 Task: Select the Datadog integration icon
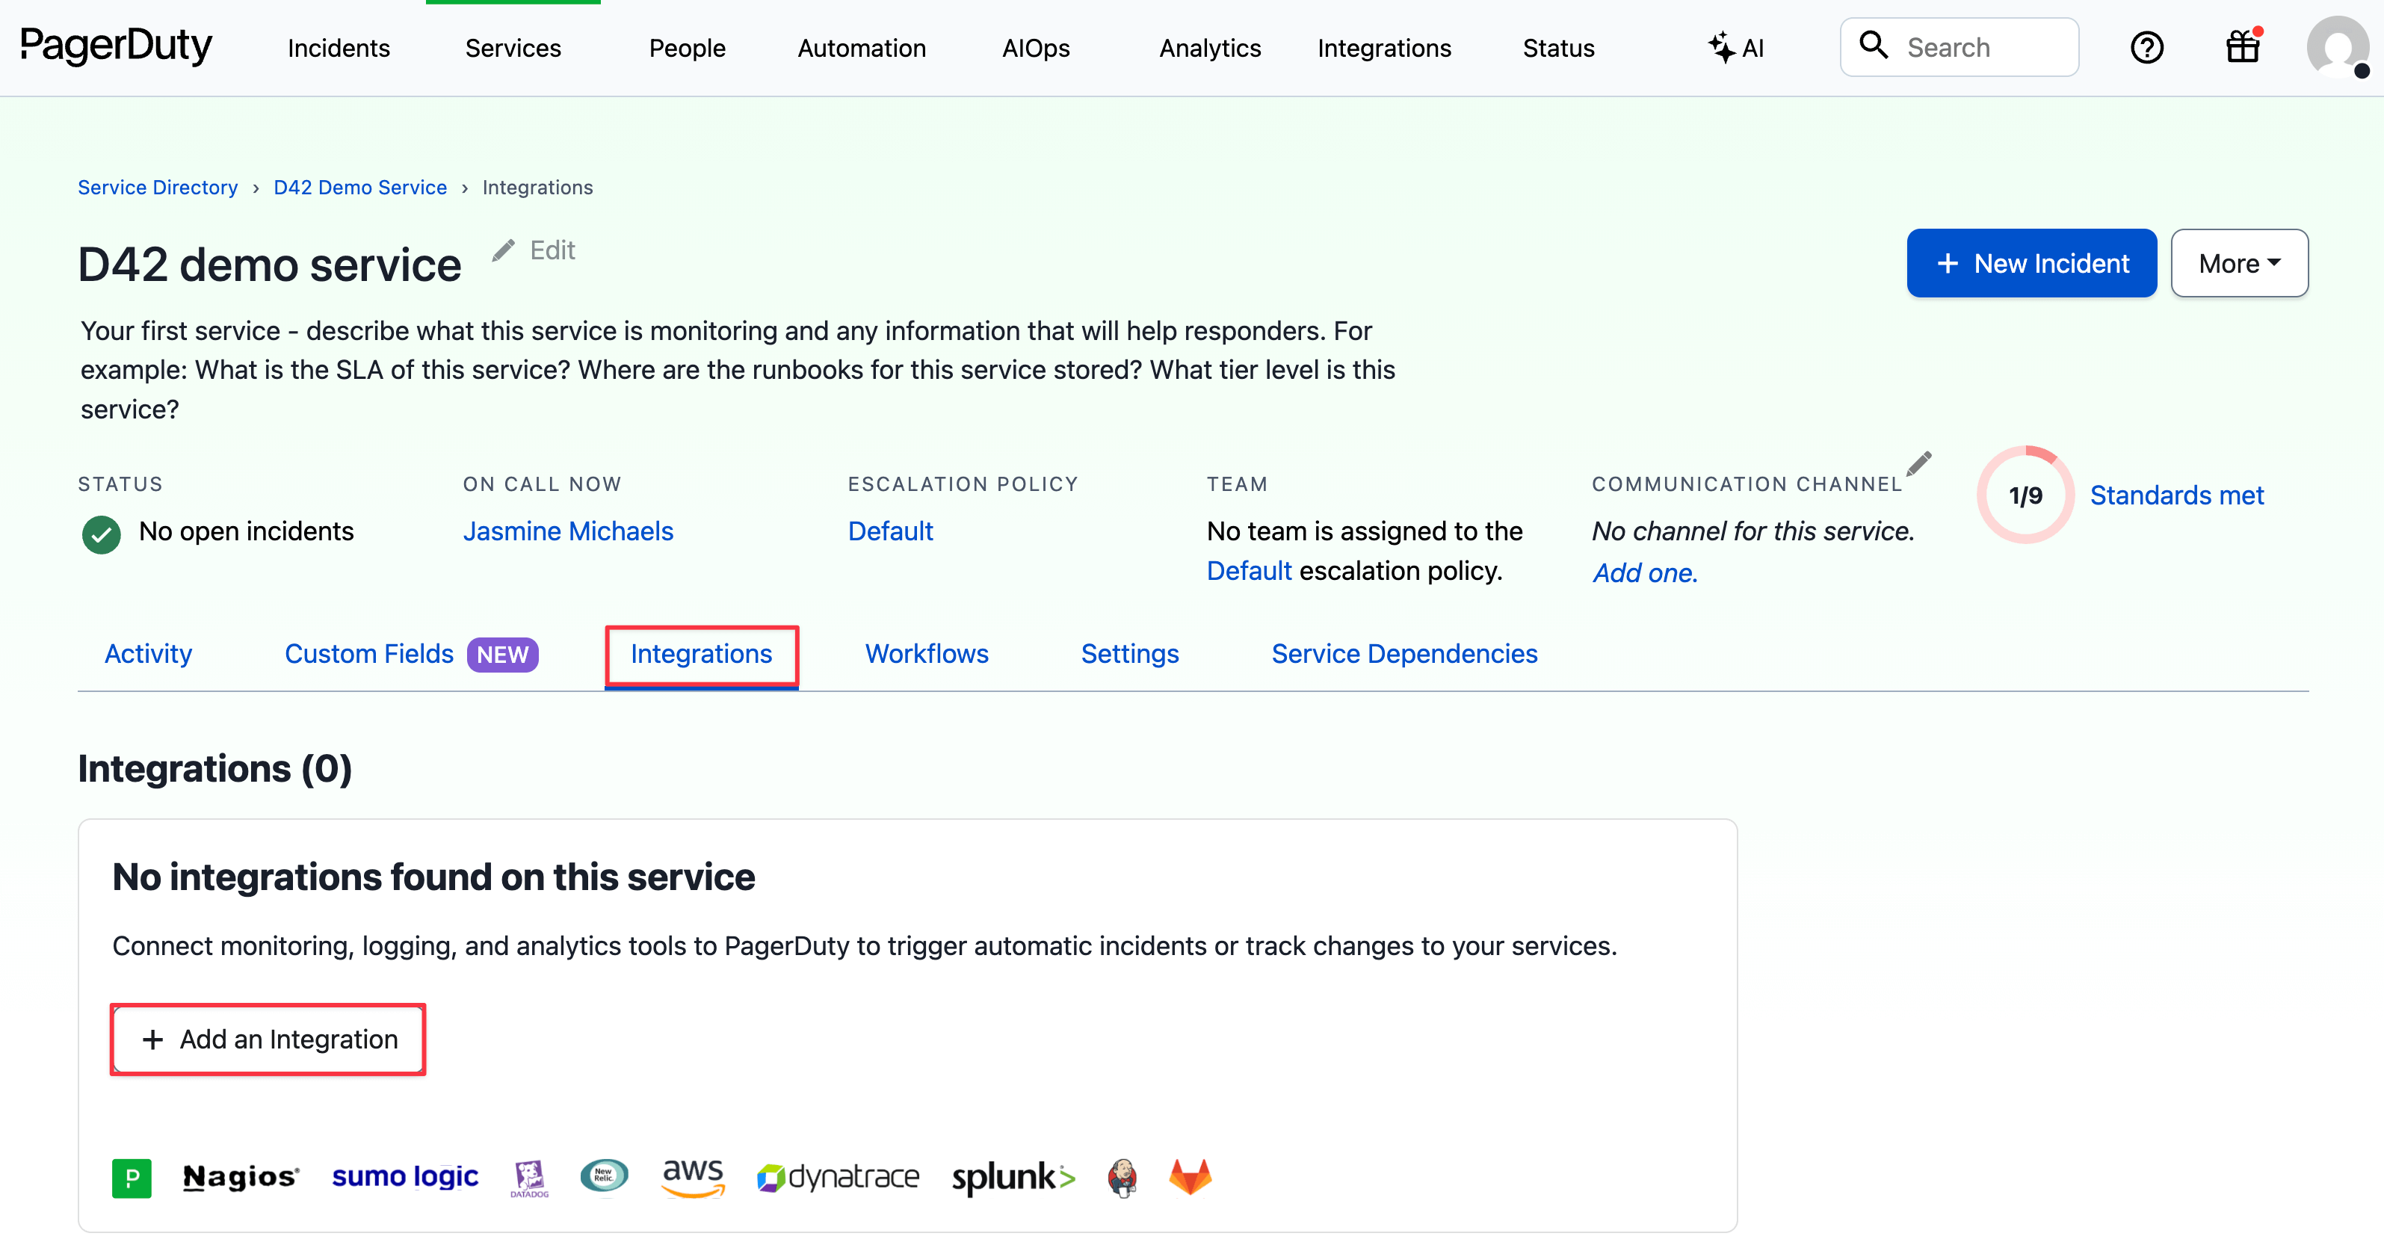point(529,1177)
